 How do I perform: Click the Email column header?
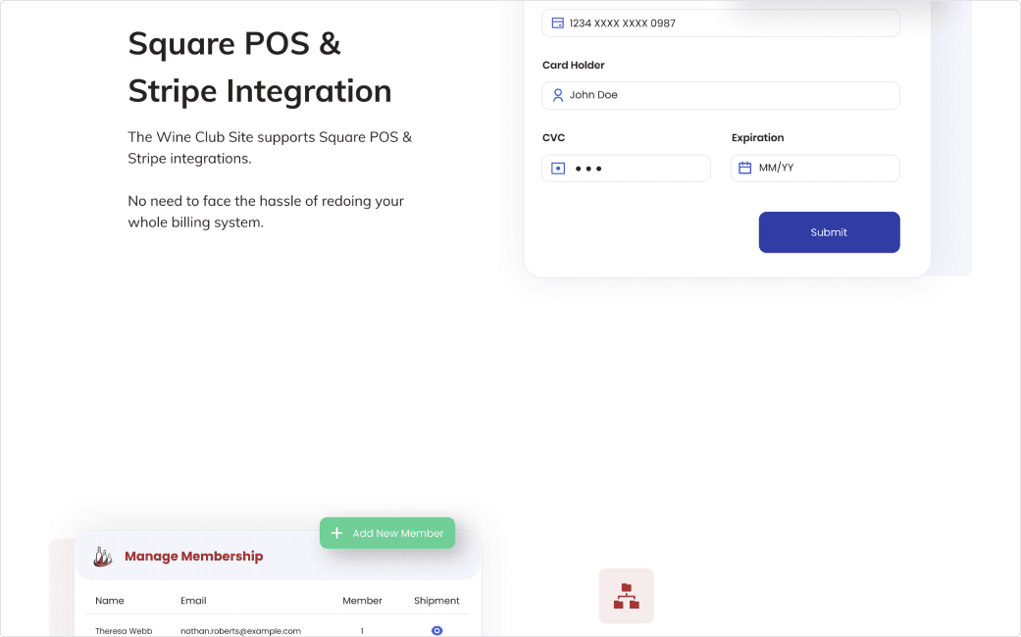(193, 601)
